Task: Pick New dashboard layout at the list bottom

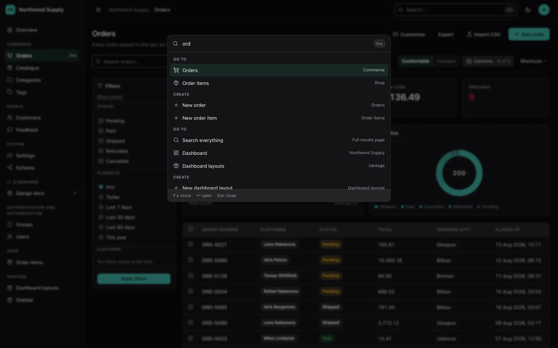Action: click(279, 187)
